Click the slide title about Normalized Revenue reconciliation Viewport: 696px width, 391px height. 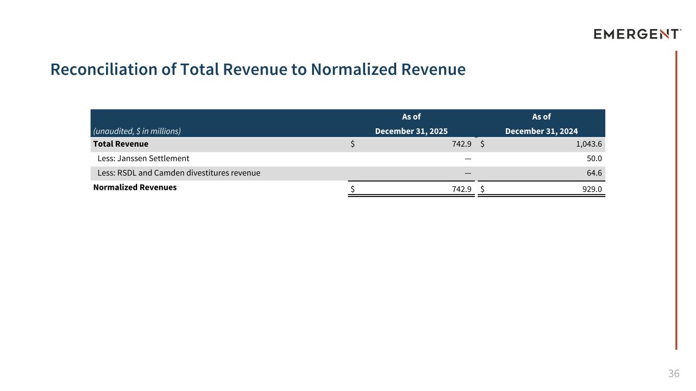(257, 69)
